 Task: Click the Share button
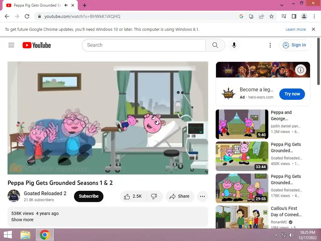point(180,196)
